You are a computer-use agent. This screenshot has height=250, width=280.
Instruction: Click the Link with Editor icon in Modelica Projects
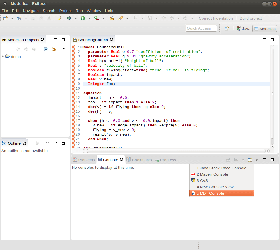[54, 49]
